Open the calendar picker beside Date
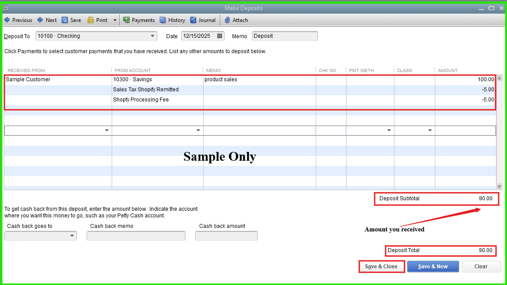The image size is (507, 285). [220, 36]
